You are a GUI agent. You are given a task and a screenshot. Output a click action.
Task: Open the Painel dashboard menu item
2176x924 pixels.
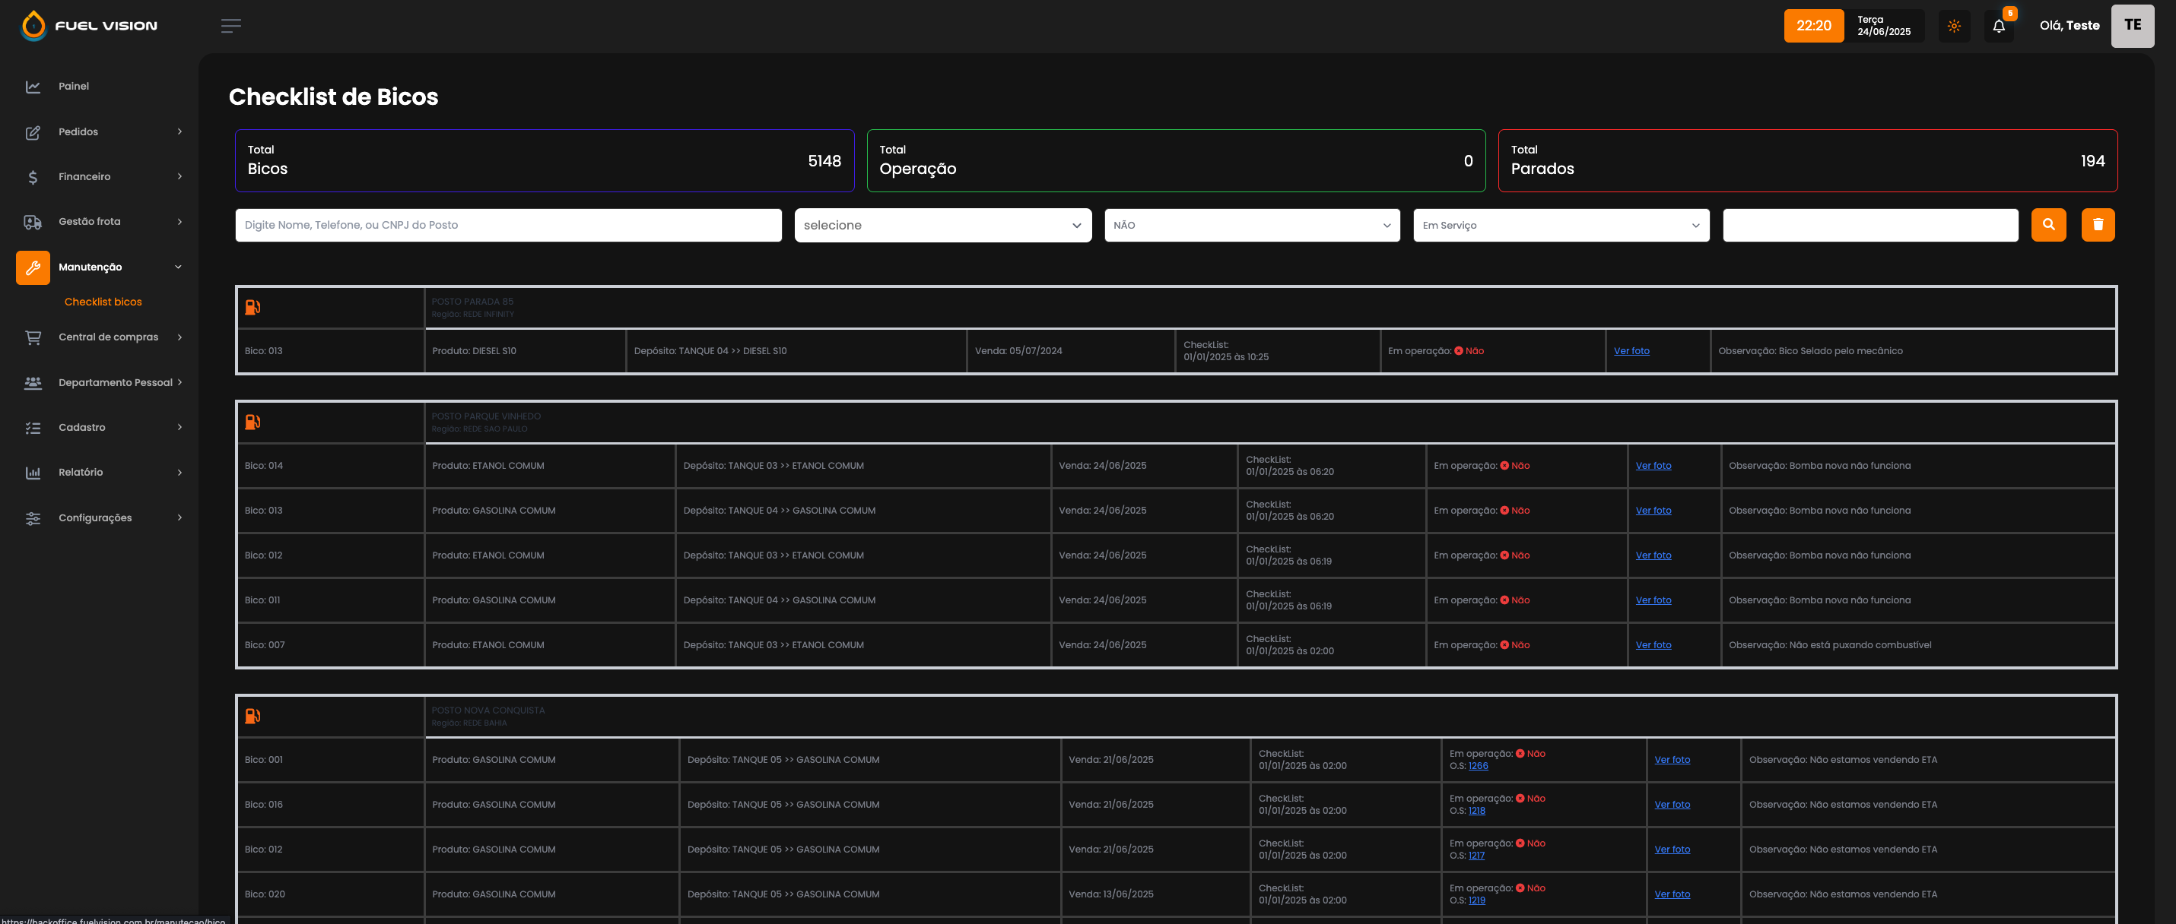[x=74, y=86]
